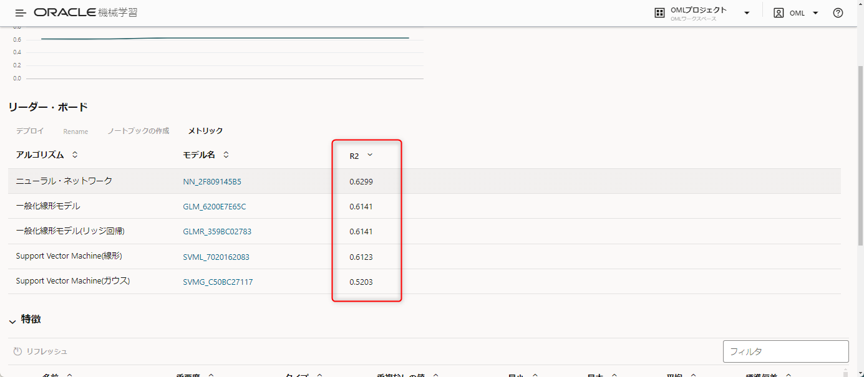Click the フィルタ input field
Viewport: 864px width, 377px height.
click(785, 351)
